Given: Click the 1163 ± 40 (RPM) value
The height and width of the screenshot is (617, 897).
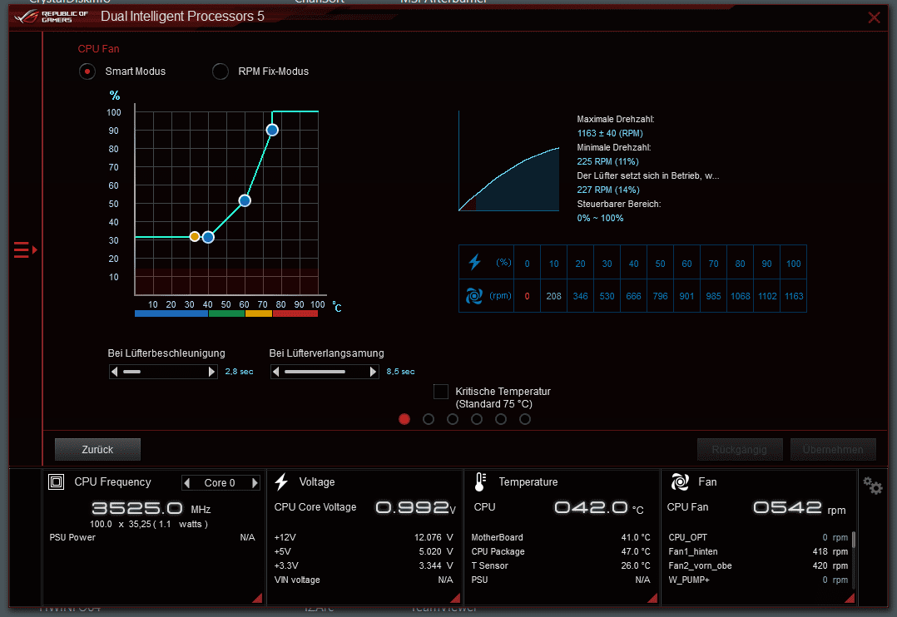Looking at the screenshot, I should tap(610, 133).
